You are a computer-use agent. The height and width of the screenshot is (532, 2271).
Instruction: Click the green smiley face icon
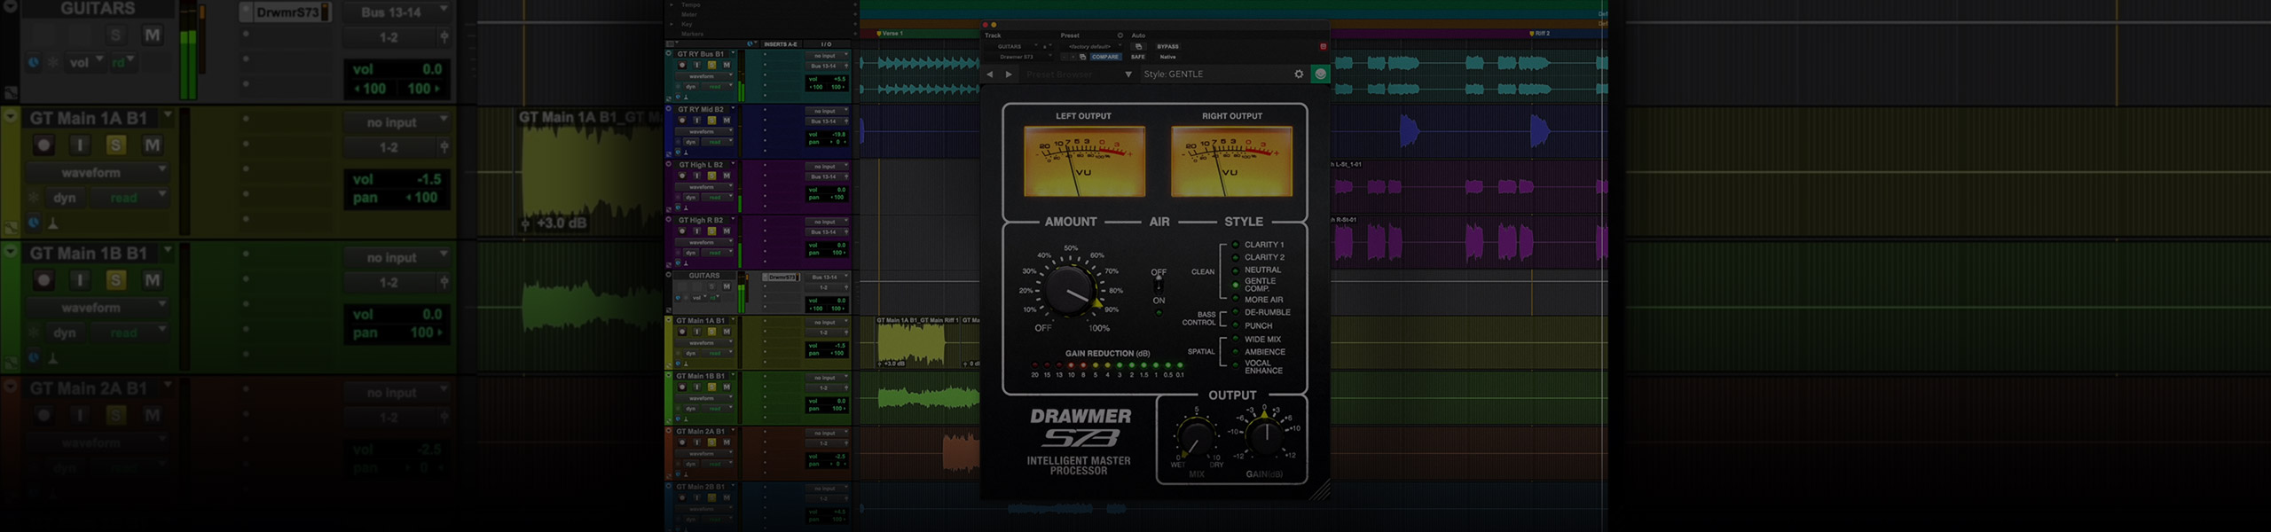point(1320,74)
